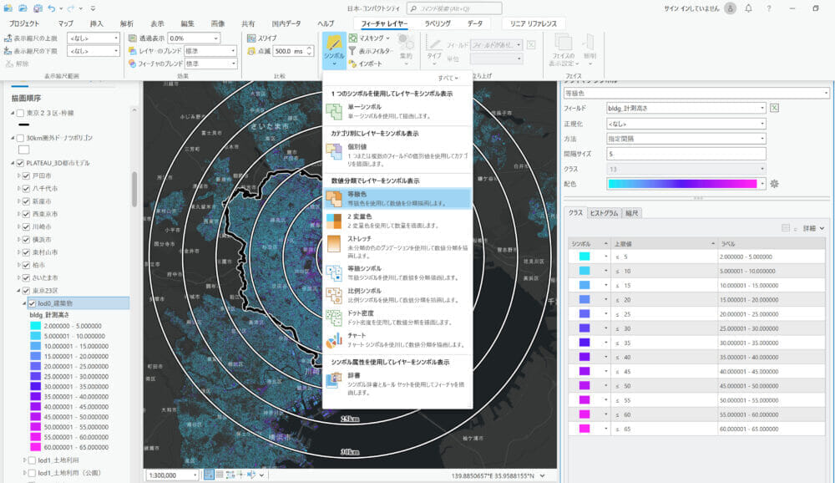Switch to 縮尺 scale tab
Viewport: 835px width, 483px height.
click(x=632, y=213)
